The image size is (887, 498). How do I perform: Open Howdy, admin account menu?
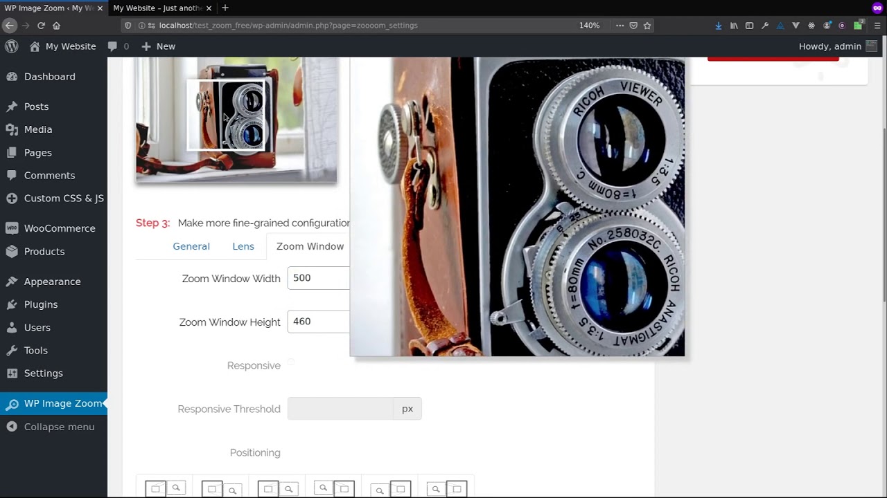click(838, 46)
